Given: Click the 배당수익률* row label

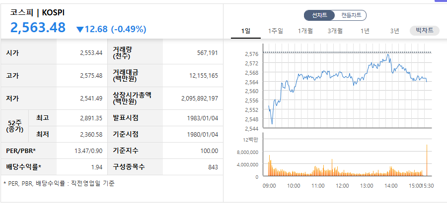Looking at the screenshot, I should pyautogui.click(x=24, y=167).
